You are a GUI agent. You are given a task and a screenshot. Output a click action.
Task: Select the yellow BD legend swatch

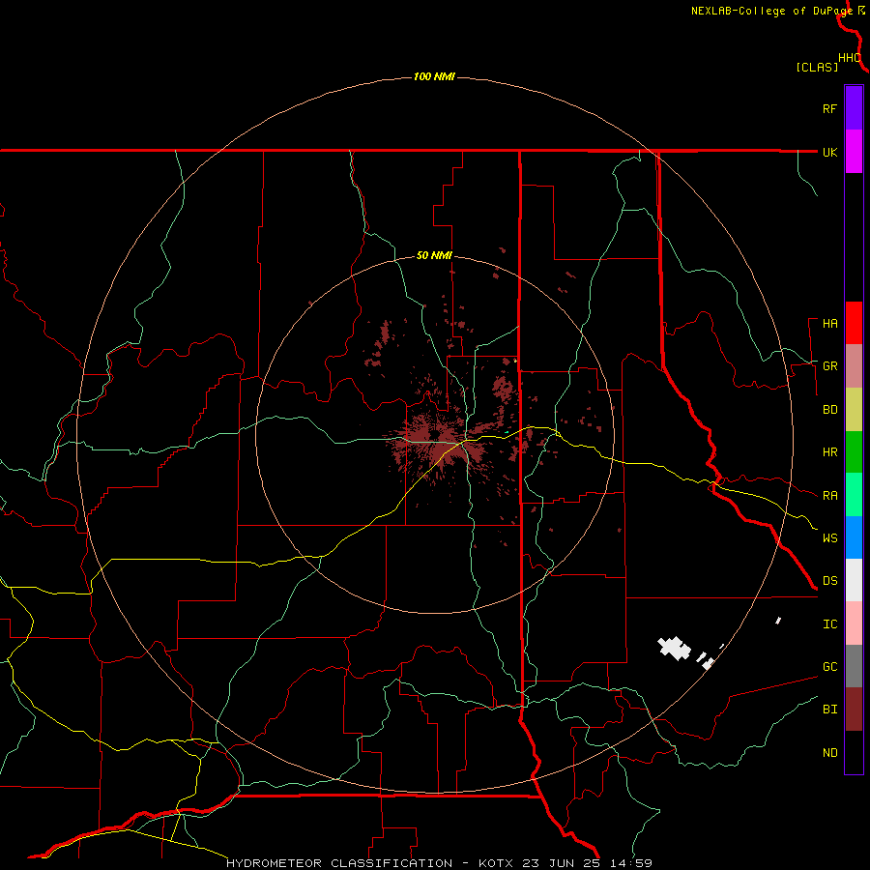coord(854,410)
